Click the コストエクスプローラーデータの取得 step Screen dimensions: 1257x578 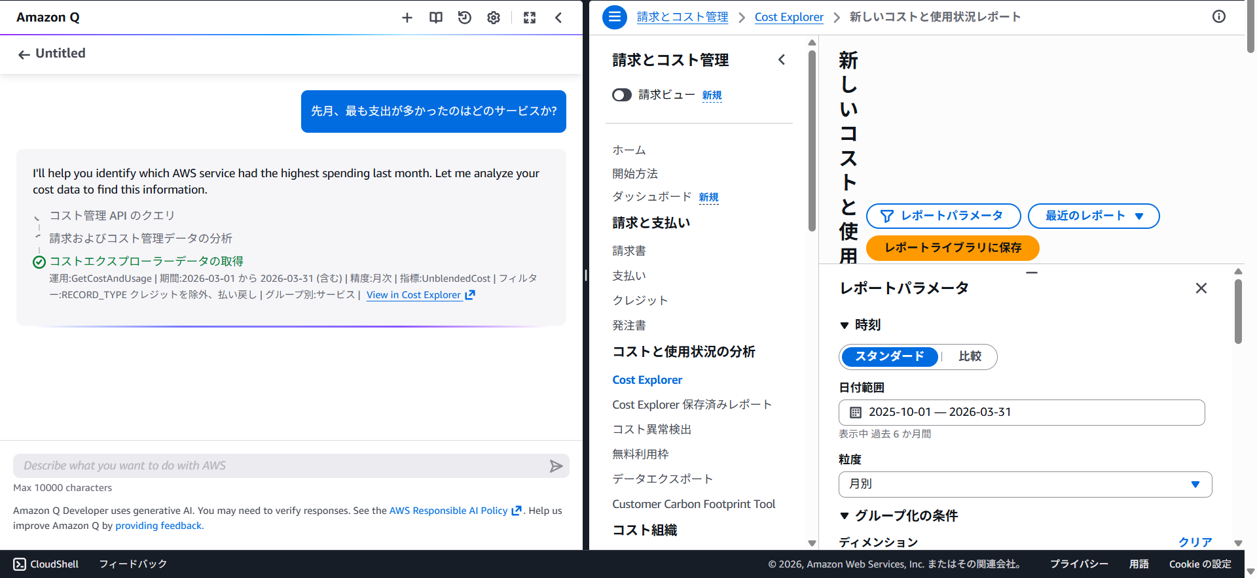click(147, 262)
